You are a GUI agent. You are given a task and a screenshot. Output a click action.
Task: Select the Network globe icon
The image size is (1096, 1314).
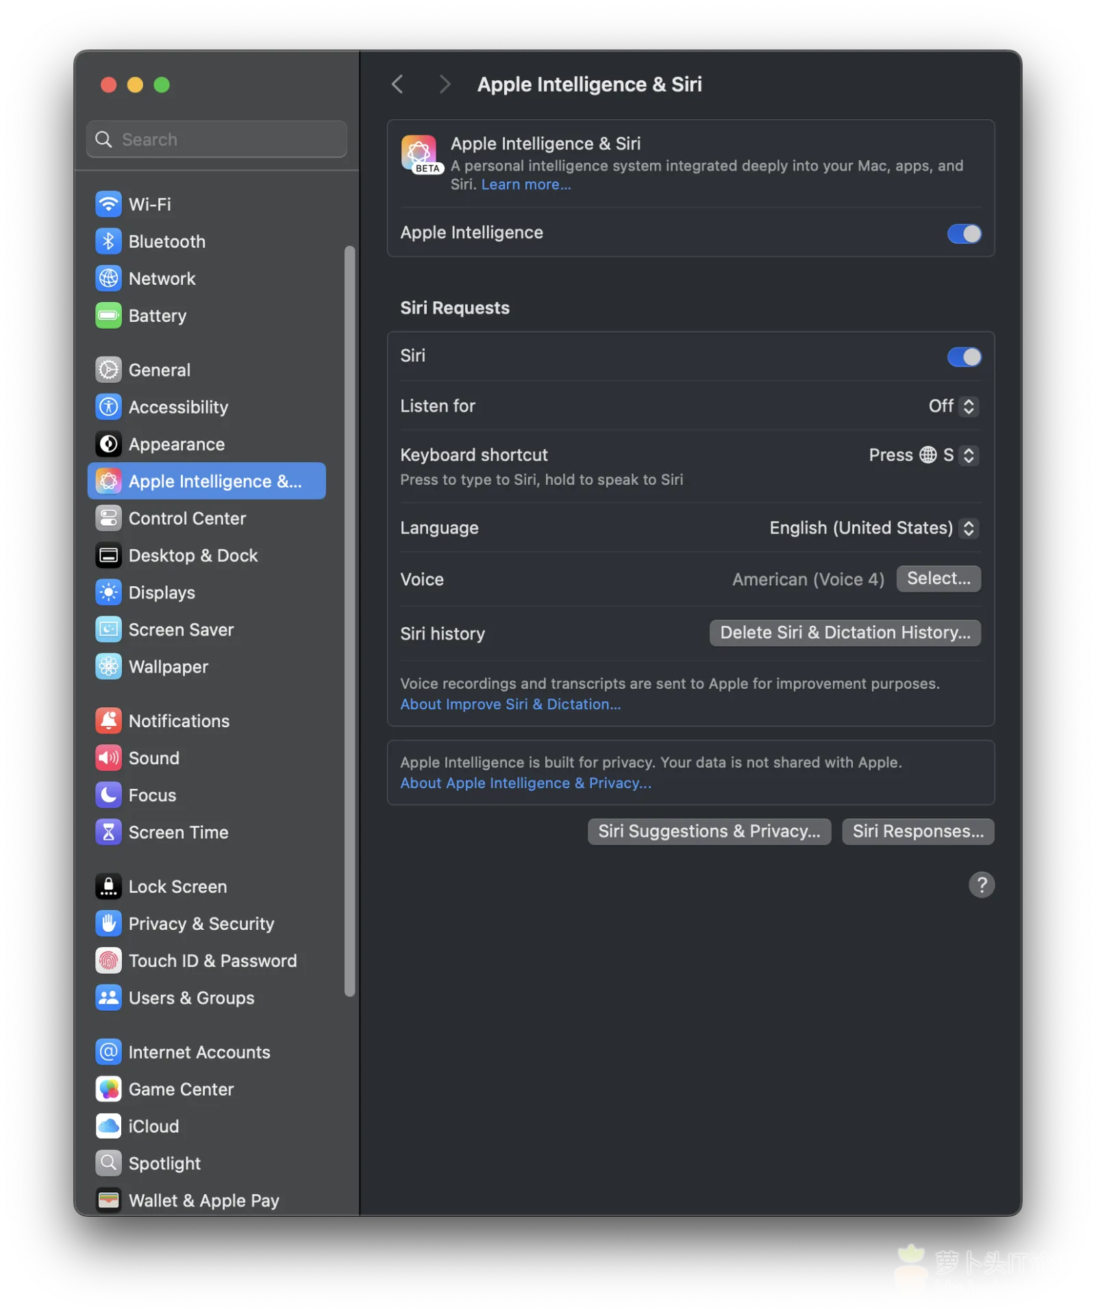click(x=108, y=278)
